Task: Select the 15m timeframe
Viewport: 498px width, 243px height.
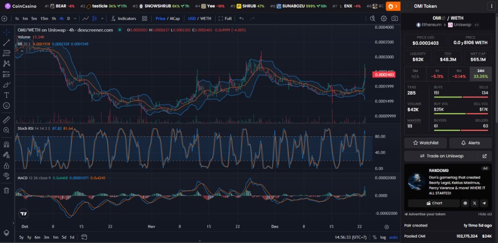Action: [44, 19]
